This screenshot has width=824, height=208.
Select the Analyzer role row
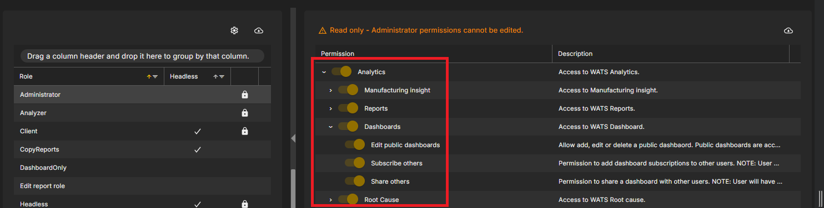pyautogui.click(x=142, y=113)
